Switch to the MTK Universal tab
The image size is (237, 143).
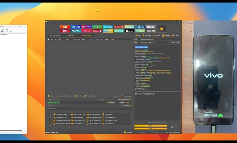click(x=87, y=36)
